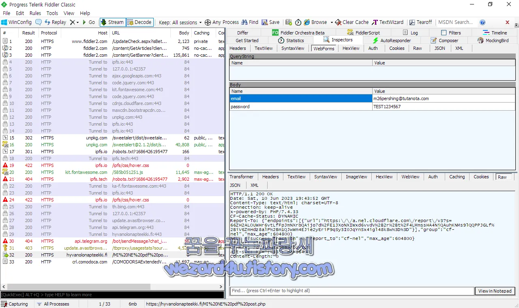Click the Go resume button
The image size is (519, 308).
[89, 22]
